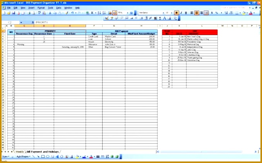Open the Borders dropdown arrow
This screenshot has width=262, height=163.
(x=240, y=13)
